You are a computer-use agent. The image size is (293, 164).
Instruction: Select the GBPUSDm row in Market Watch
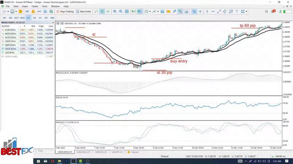pos(27,45)
